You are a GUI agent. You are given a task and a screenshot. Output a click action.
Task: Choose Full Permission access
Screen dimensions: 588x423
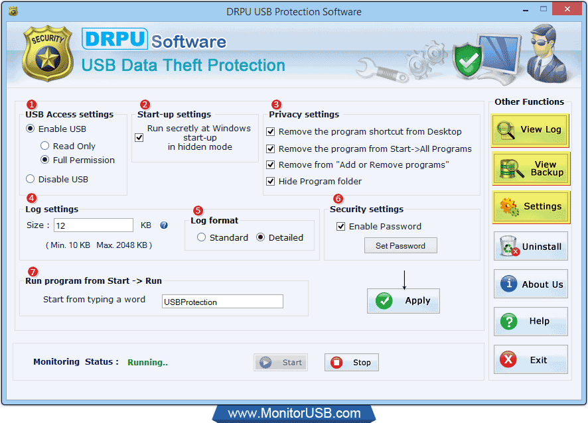point(44,160)
